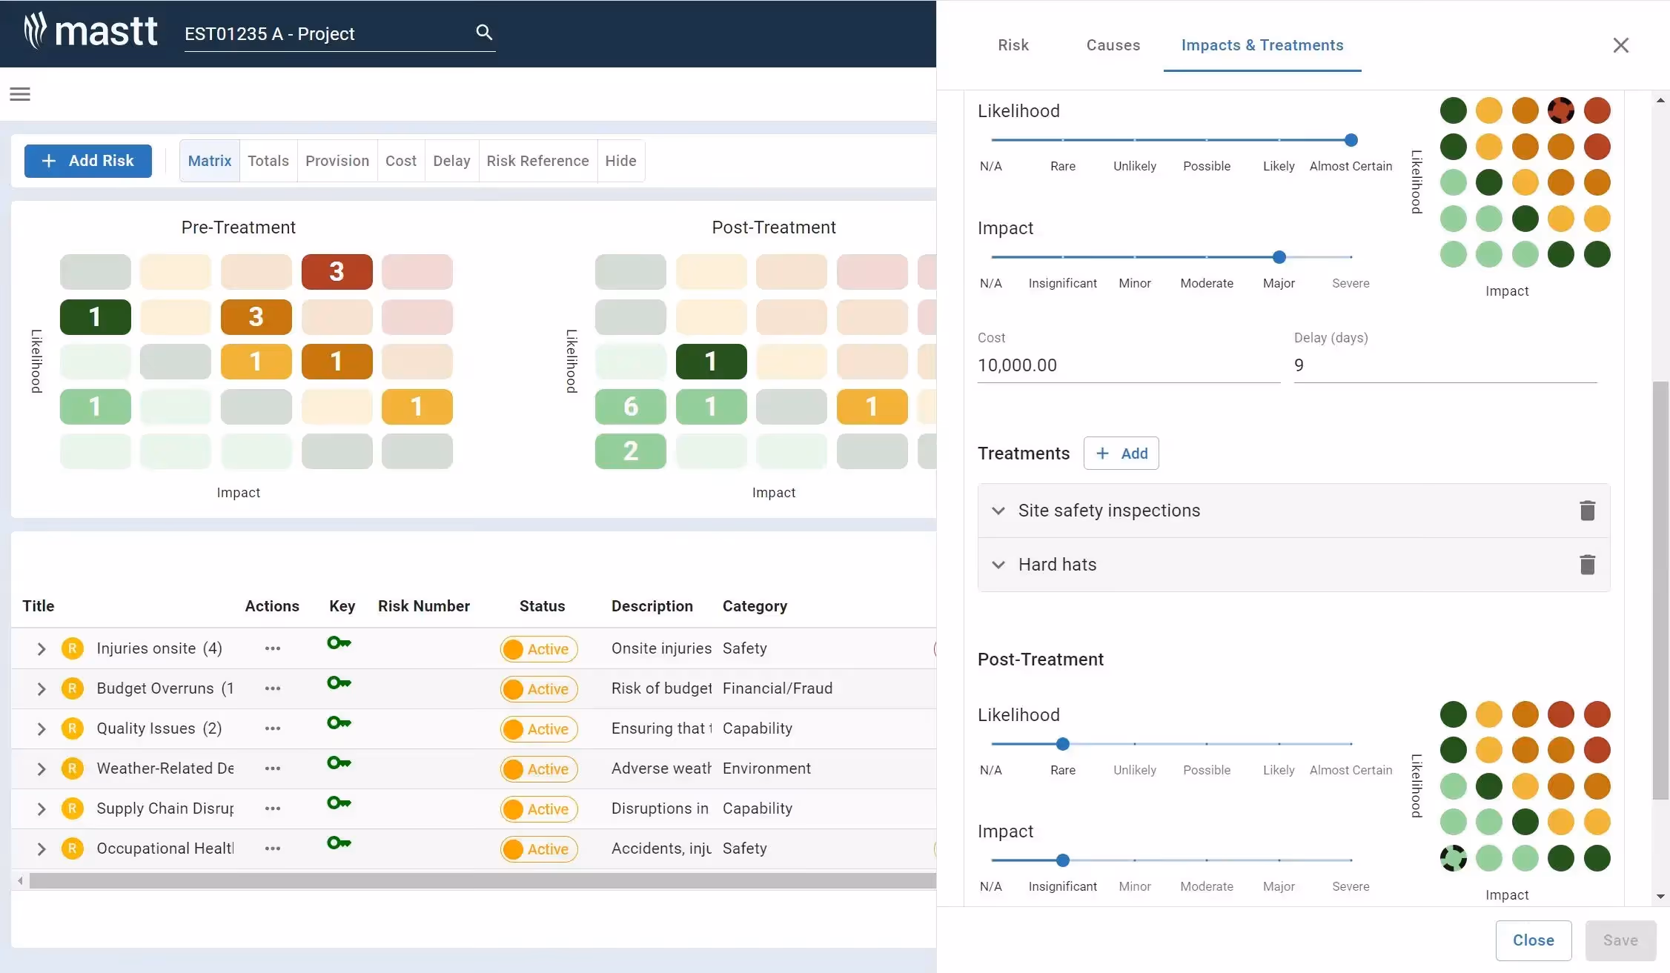
Task: Click the key icon for Injuries onsite
Action: 339,643
